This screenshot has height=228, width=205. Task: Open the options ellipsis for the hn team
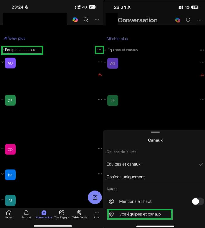click(100, 174)
